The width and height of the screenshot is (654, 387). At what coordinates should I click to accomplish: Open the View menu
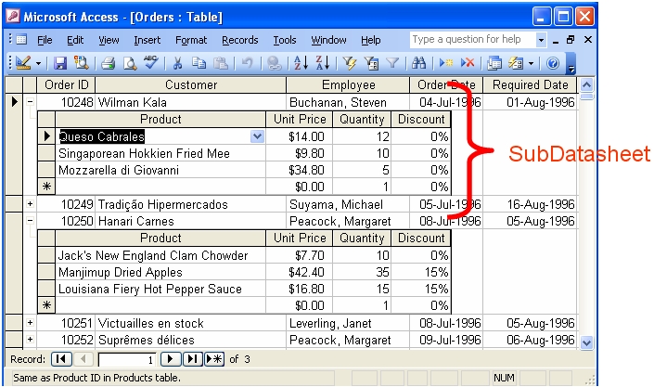click(109, 40)
